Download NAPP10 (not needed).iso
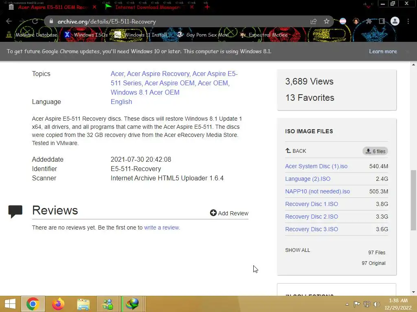This screenshot has height=312, width=417. (318, 192)
